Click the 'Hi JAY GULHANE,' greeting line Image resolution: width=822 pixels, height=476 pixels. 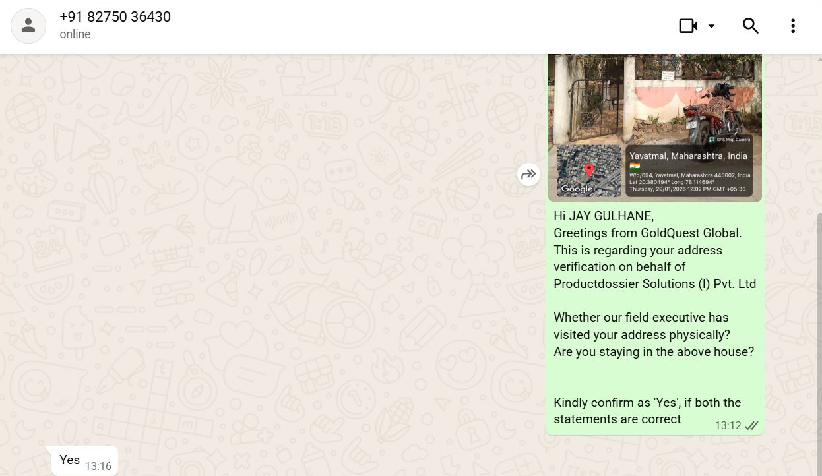coord(604,216)
